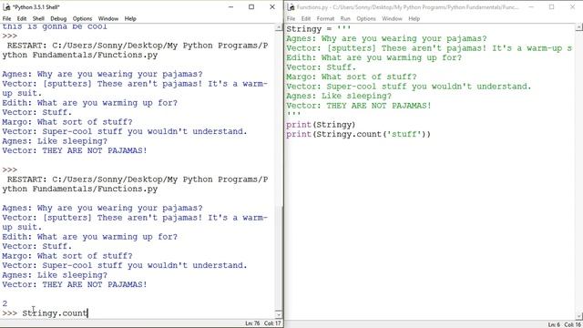Minimize the Functions.py editor window
The width and height of the screenshot is (583, 328).
click(x=531, y=7)
